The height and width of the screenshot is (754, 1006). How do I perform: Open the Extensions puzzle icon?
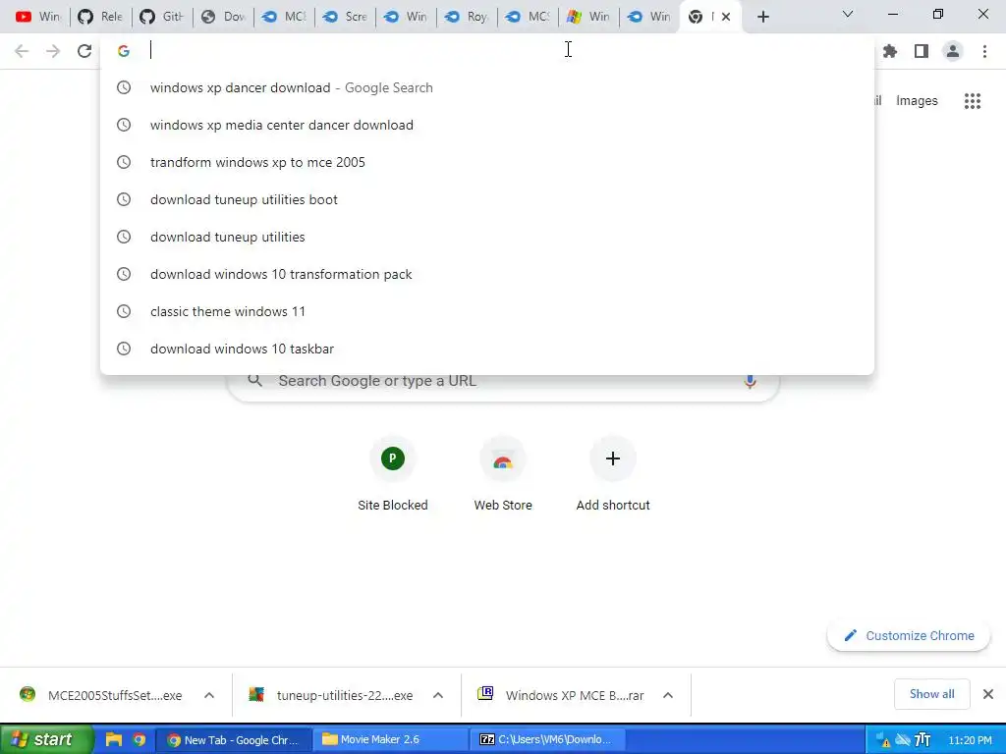[x=890, y=51]
